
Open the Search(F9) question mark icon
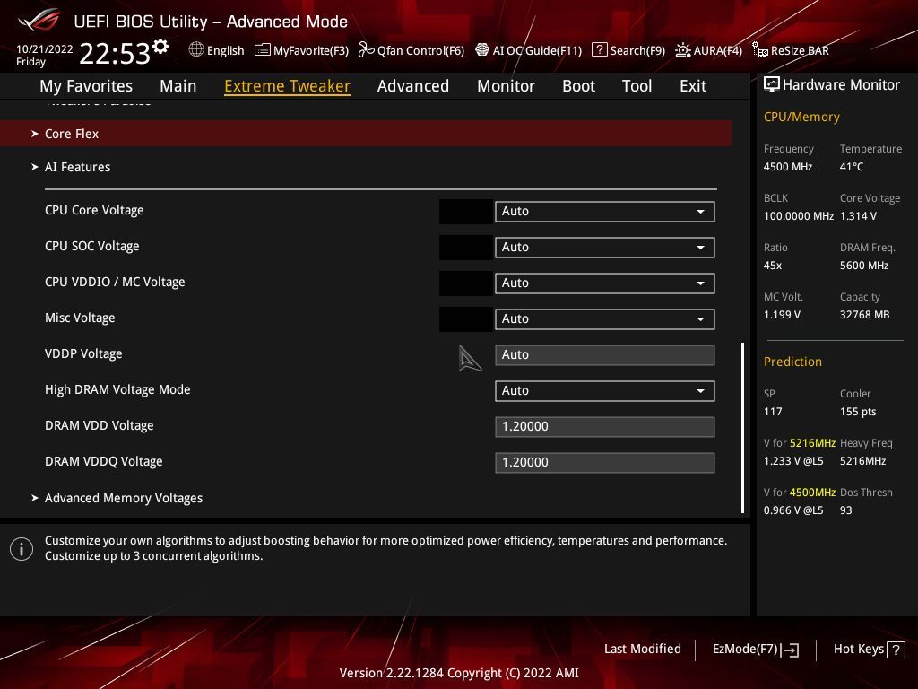click(599, 50)
